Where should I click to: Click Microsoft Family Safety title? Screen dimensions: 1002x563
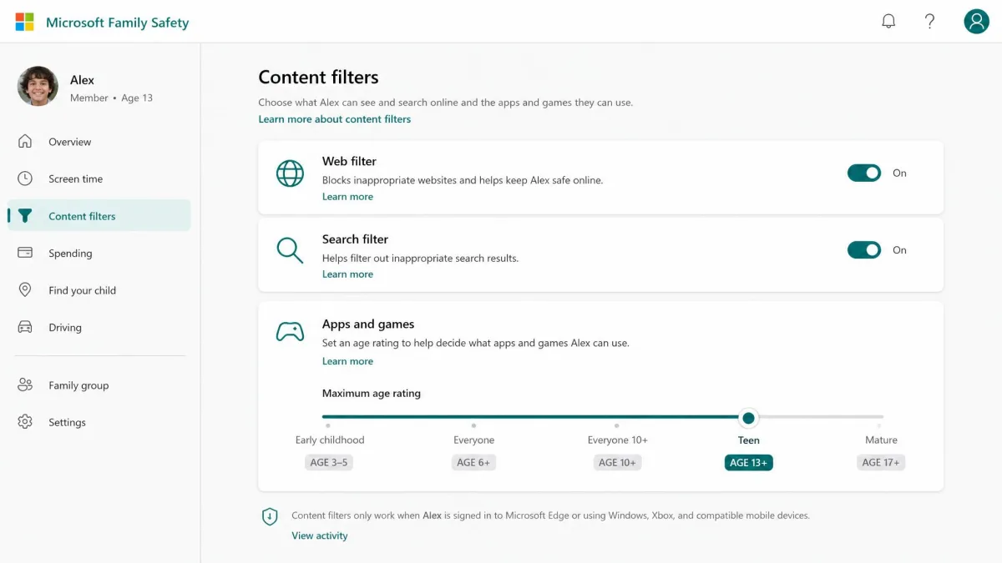(x=117, y=23)
